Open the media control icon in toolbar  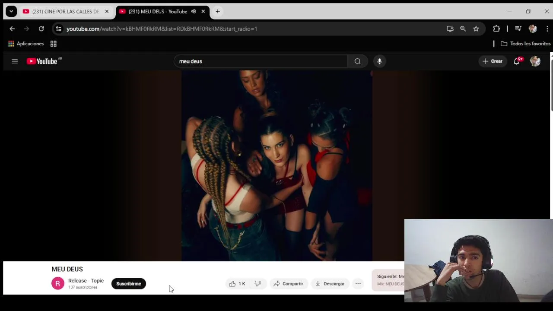518,29
